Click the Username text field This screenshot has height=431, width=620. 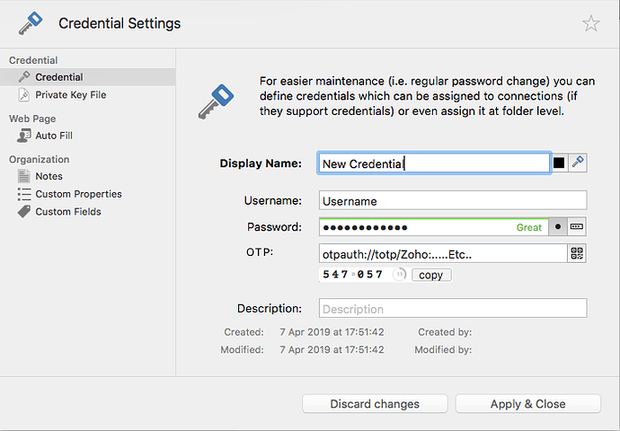point(452,200)
